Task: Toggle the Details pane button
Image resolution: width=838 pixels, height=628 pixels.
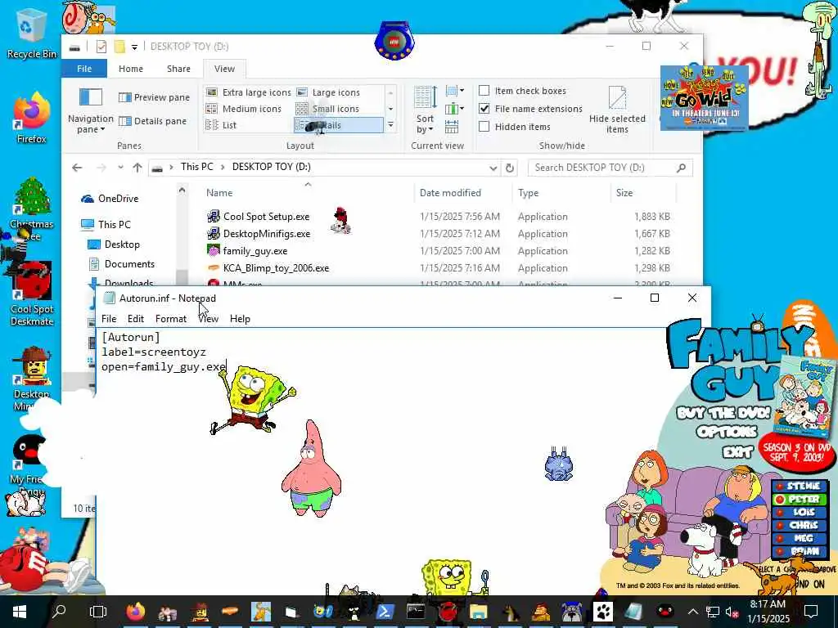Action: pos(153,121)
